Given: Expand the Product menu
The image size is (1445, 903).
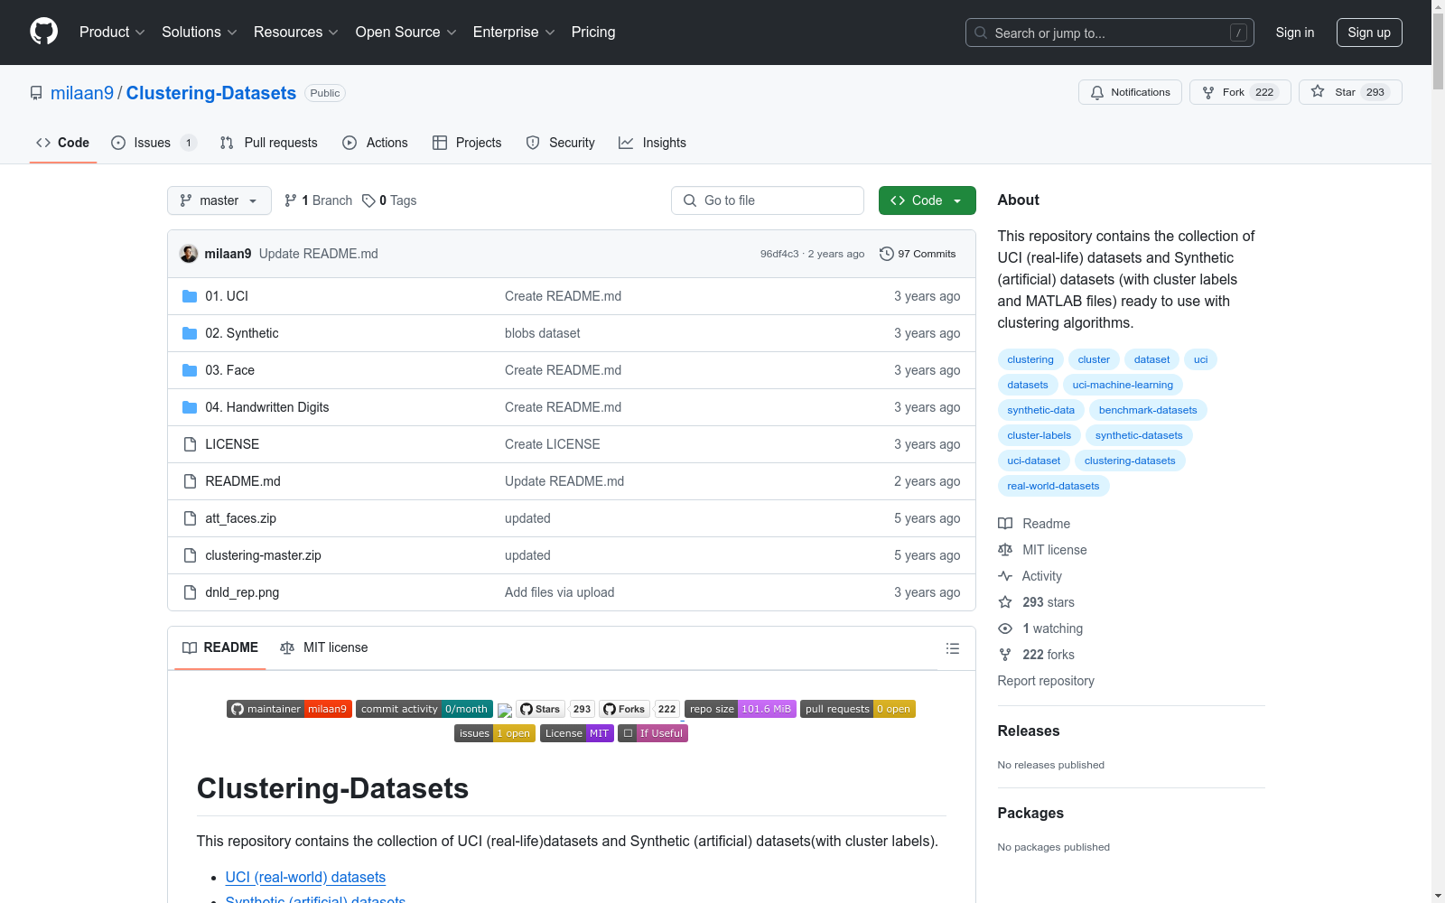Looking at the screenshot, I should pos(111,33).
